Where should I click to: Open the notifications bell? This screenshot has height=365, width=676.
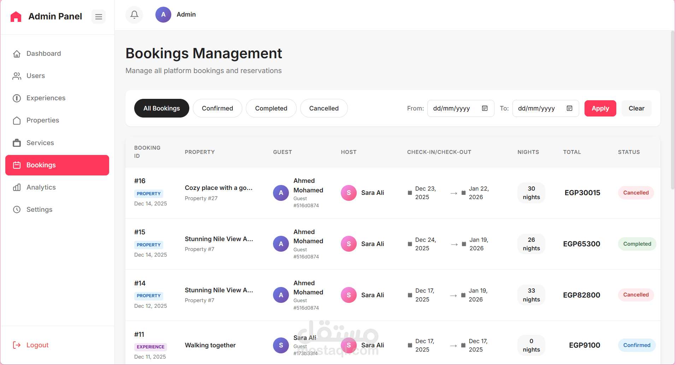(134, 14)
